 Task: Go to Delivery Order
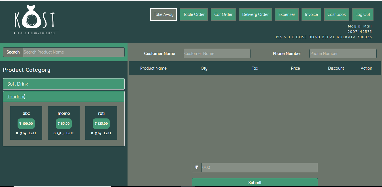255,14
